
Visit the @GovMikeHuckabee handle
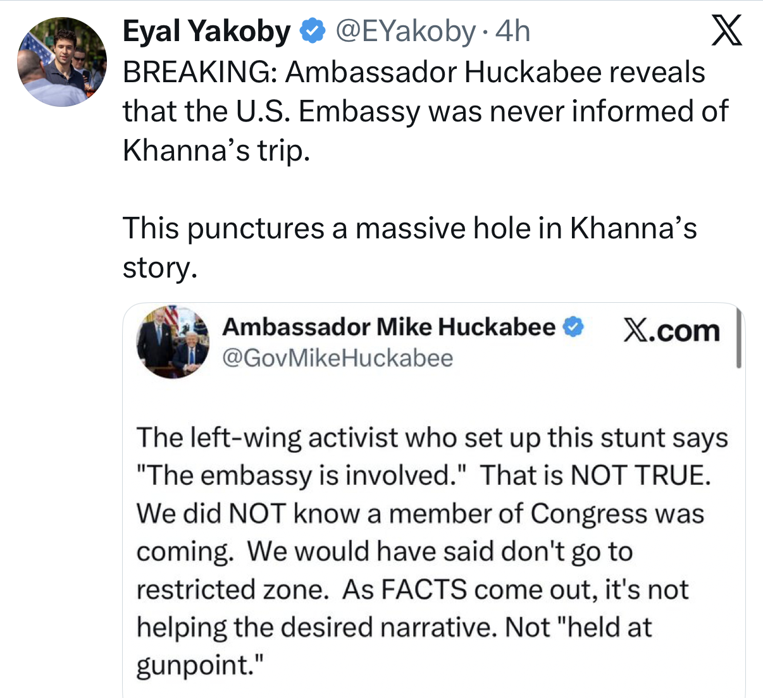[x=338, y=358]
